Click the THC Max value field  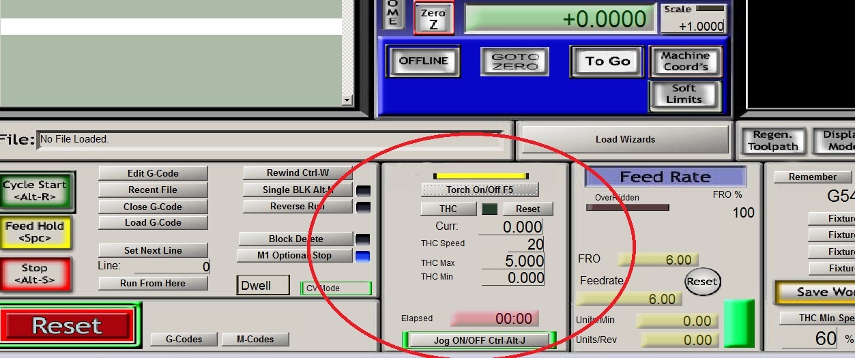(x=513, y=261)
